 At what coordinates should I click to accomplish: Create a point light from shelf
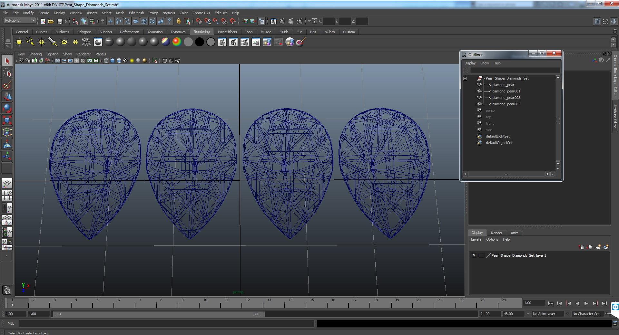pyautogui.click(x=42, y=42)
